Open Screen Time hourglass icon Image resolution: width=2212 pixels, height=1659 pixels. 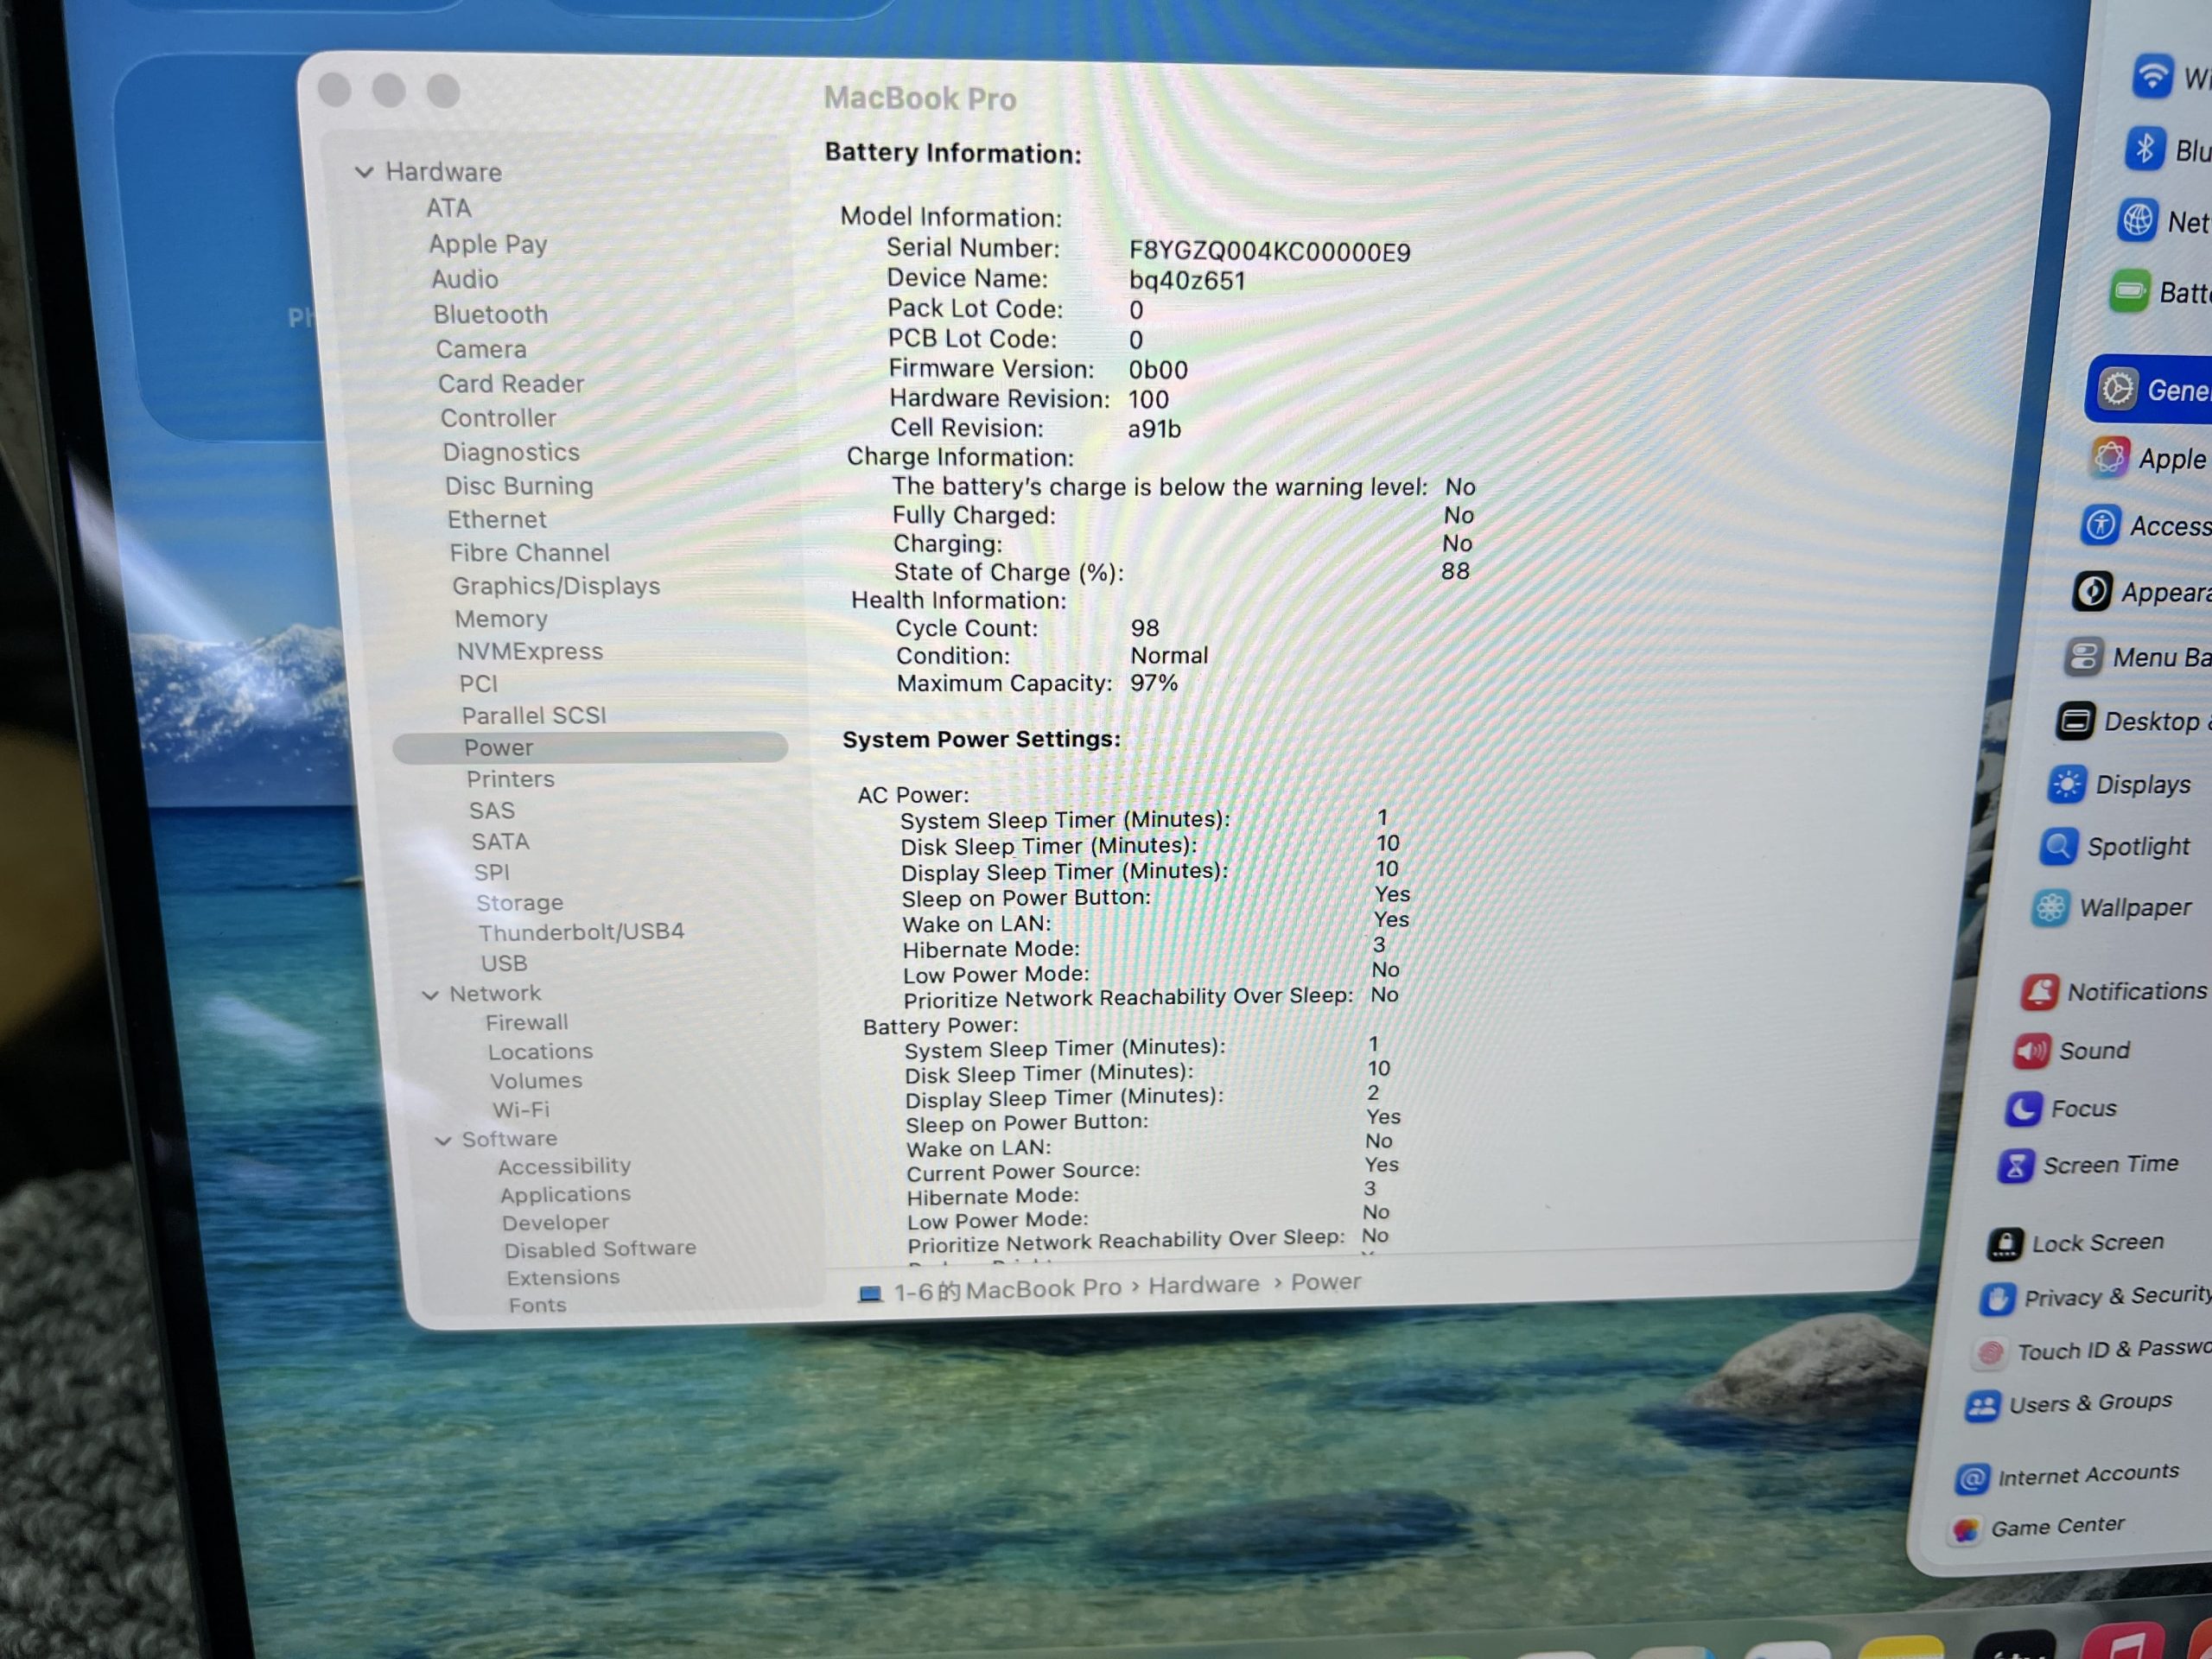[x=2016, y=1166]
